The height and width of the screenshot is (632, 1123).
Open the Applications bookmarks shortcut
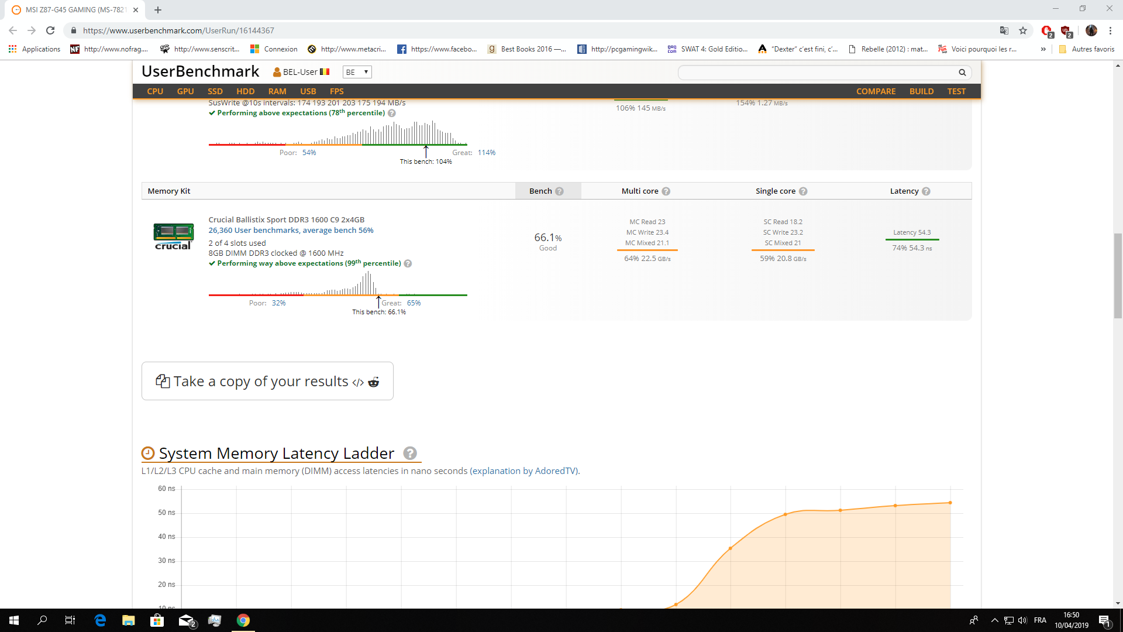point(35,49)
